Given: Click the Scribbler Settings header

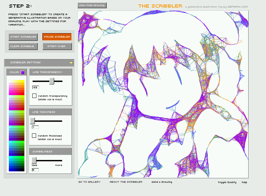Looking at the screenshot, I should [39, 63].
